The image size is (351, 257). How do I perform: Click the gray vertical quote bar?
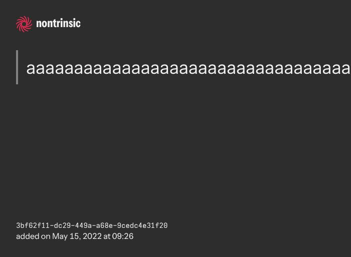tap(17, 67)
